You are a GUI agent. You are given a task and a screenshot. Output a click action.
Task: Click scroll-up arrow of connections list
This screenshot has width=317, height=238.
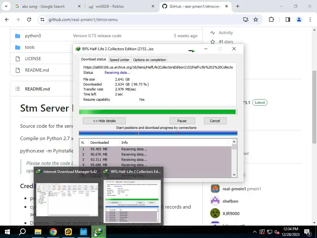[234, 142]
